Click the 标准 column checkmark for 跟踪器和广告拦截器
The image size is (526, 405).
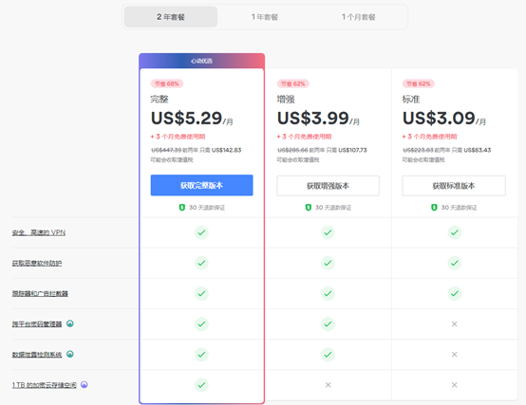coord(454,293)
